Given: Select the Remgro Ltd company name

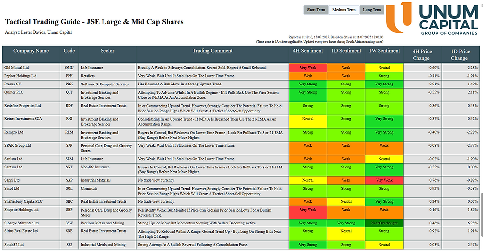Looking at the screenshot, I should click(14, 132).
